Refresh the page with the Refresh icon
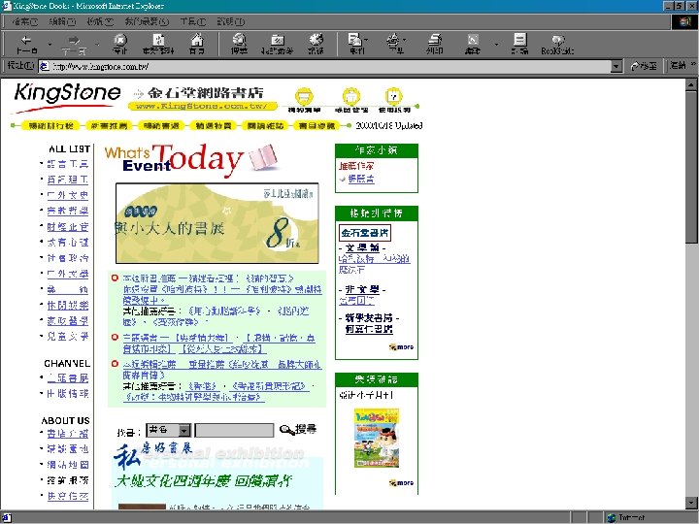Viewport: 699px width, 524px height. (x=158, y=44)
